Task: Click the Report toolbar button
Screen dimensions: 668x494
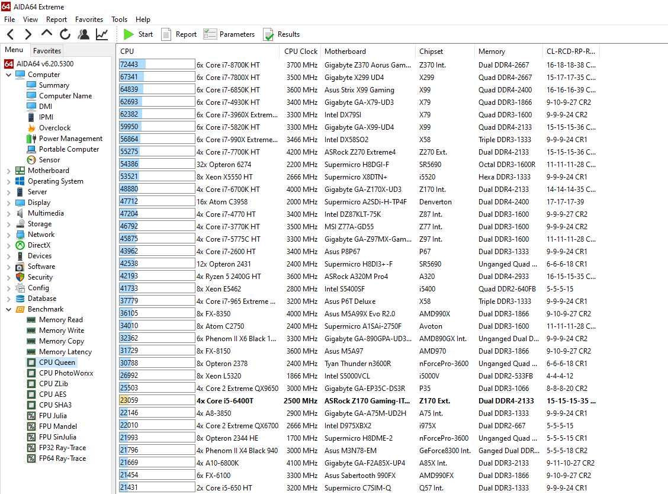Action: tap(179, 34)
